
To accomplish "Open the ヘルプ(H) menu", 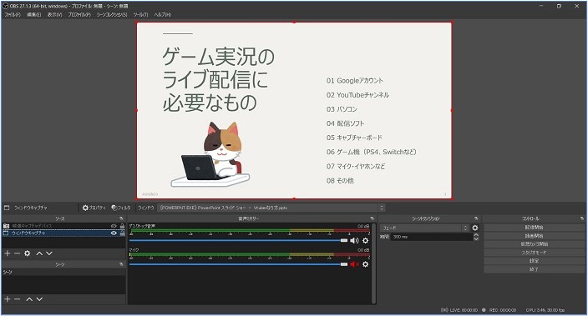I will pos(162,15).
